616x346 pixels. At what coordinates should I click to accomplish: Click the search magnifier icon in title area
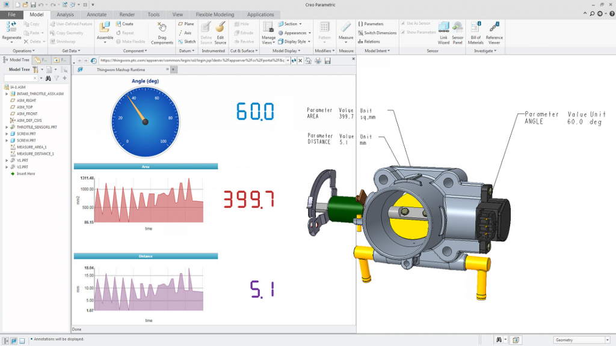coord(593,14)
